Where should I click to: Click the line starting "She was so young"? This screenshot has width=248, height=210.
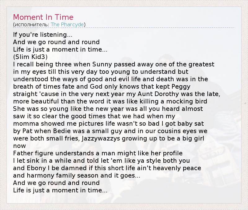(108, 109)
